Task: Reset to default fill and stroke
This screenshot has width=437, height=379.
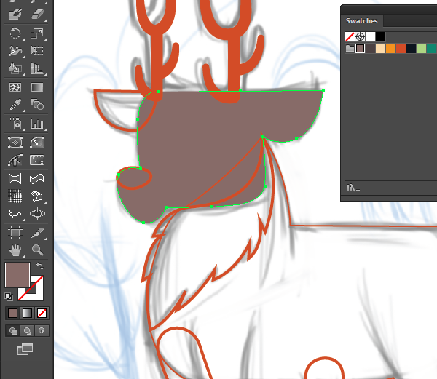Action: point(9,297)
